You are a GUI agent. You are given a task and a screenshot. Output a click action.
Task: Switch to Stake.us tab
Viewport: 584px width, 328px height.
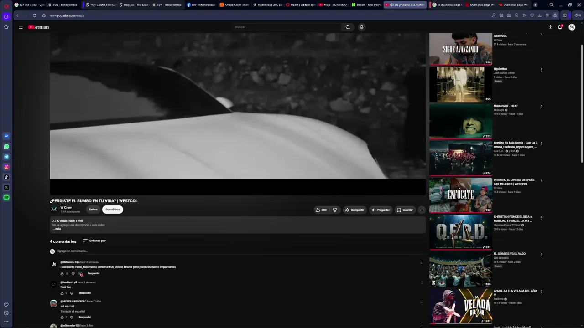pyautogui.click(x=134, y=5)
